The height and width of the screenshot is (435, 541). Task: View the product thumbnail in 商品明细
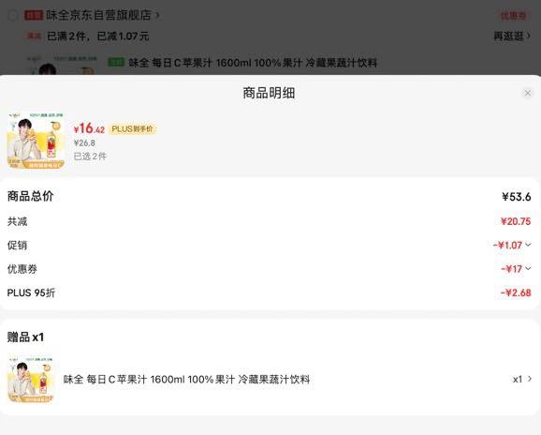click(37, 141)
